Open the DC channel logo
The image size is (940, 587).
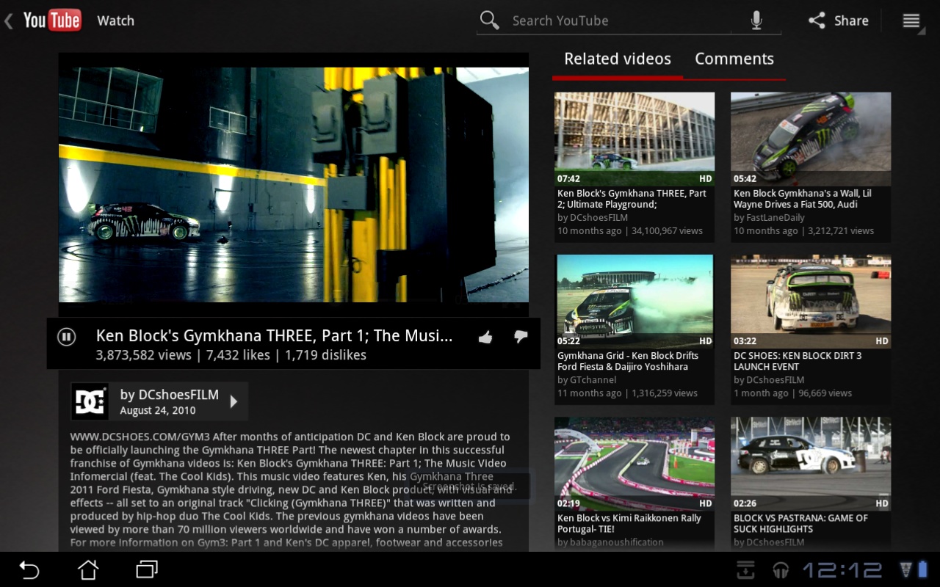(x=90, y=401)
